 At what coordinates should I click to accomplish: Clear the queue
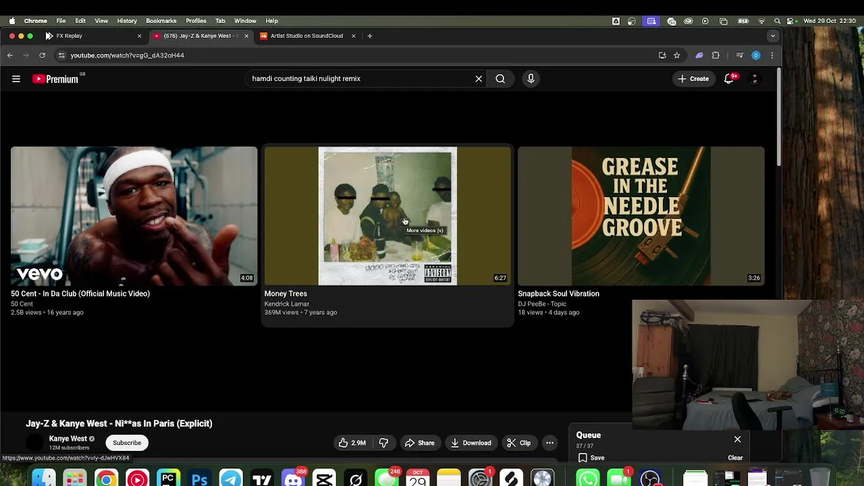click(735, 458)
